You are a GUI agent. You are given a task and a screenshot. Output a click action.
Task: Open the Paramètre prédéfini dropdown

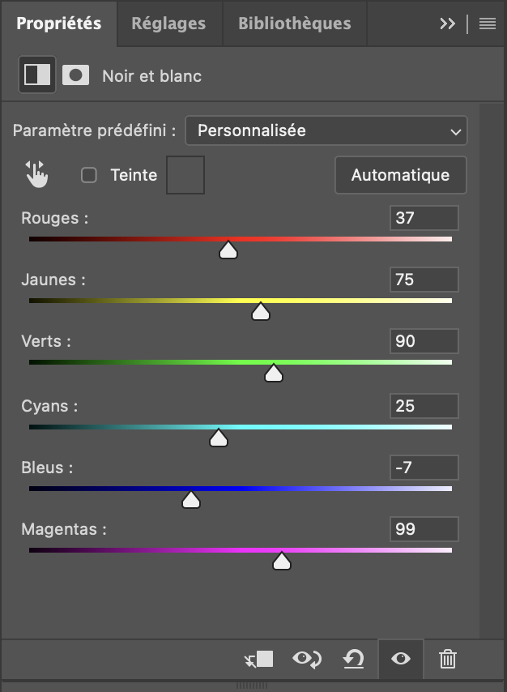(x=326, y=130)
